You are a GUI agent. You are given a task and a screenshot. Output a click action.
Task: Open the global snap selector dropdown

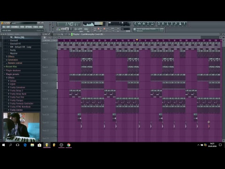click(x=126, y=29)
